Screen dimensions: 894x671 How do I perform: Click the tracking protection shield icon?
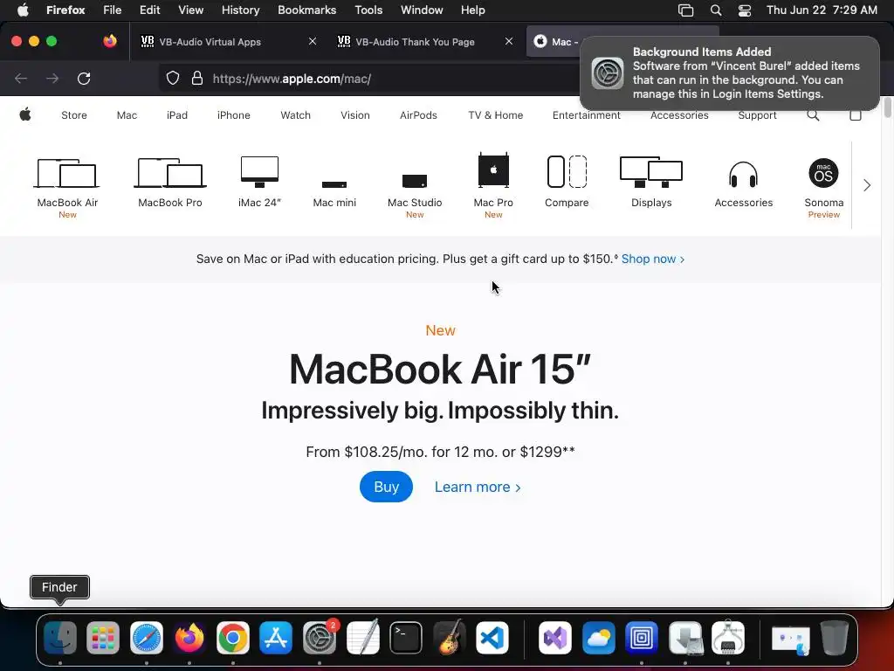[173, 78]
